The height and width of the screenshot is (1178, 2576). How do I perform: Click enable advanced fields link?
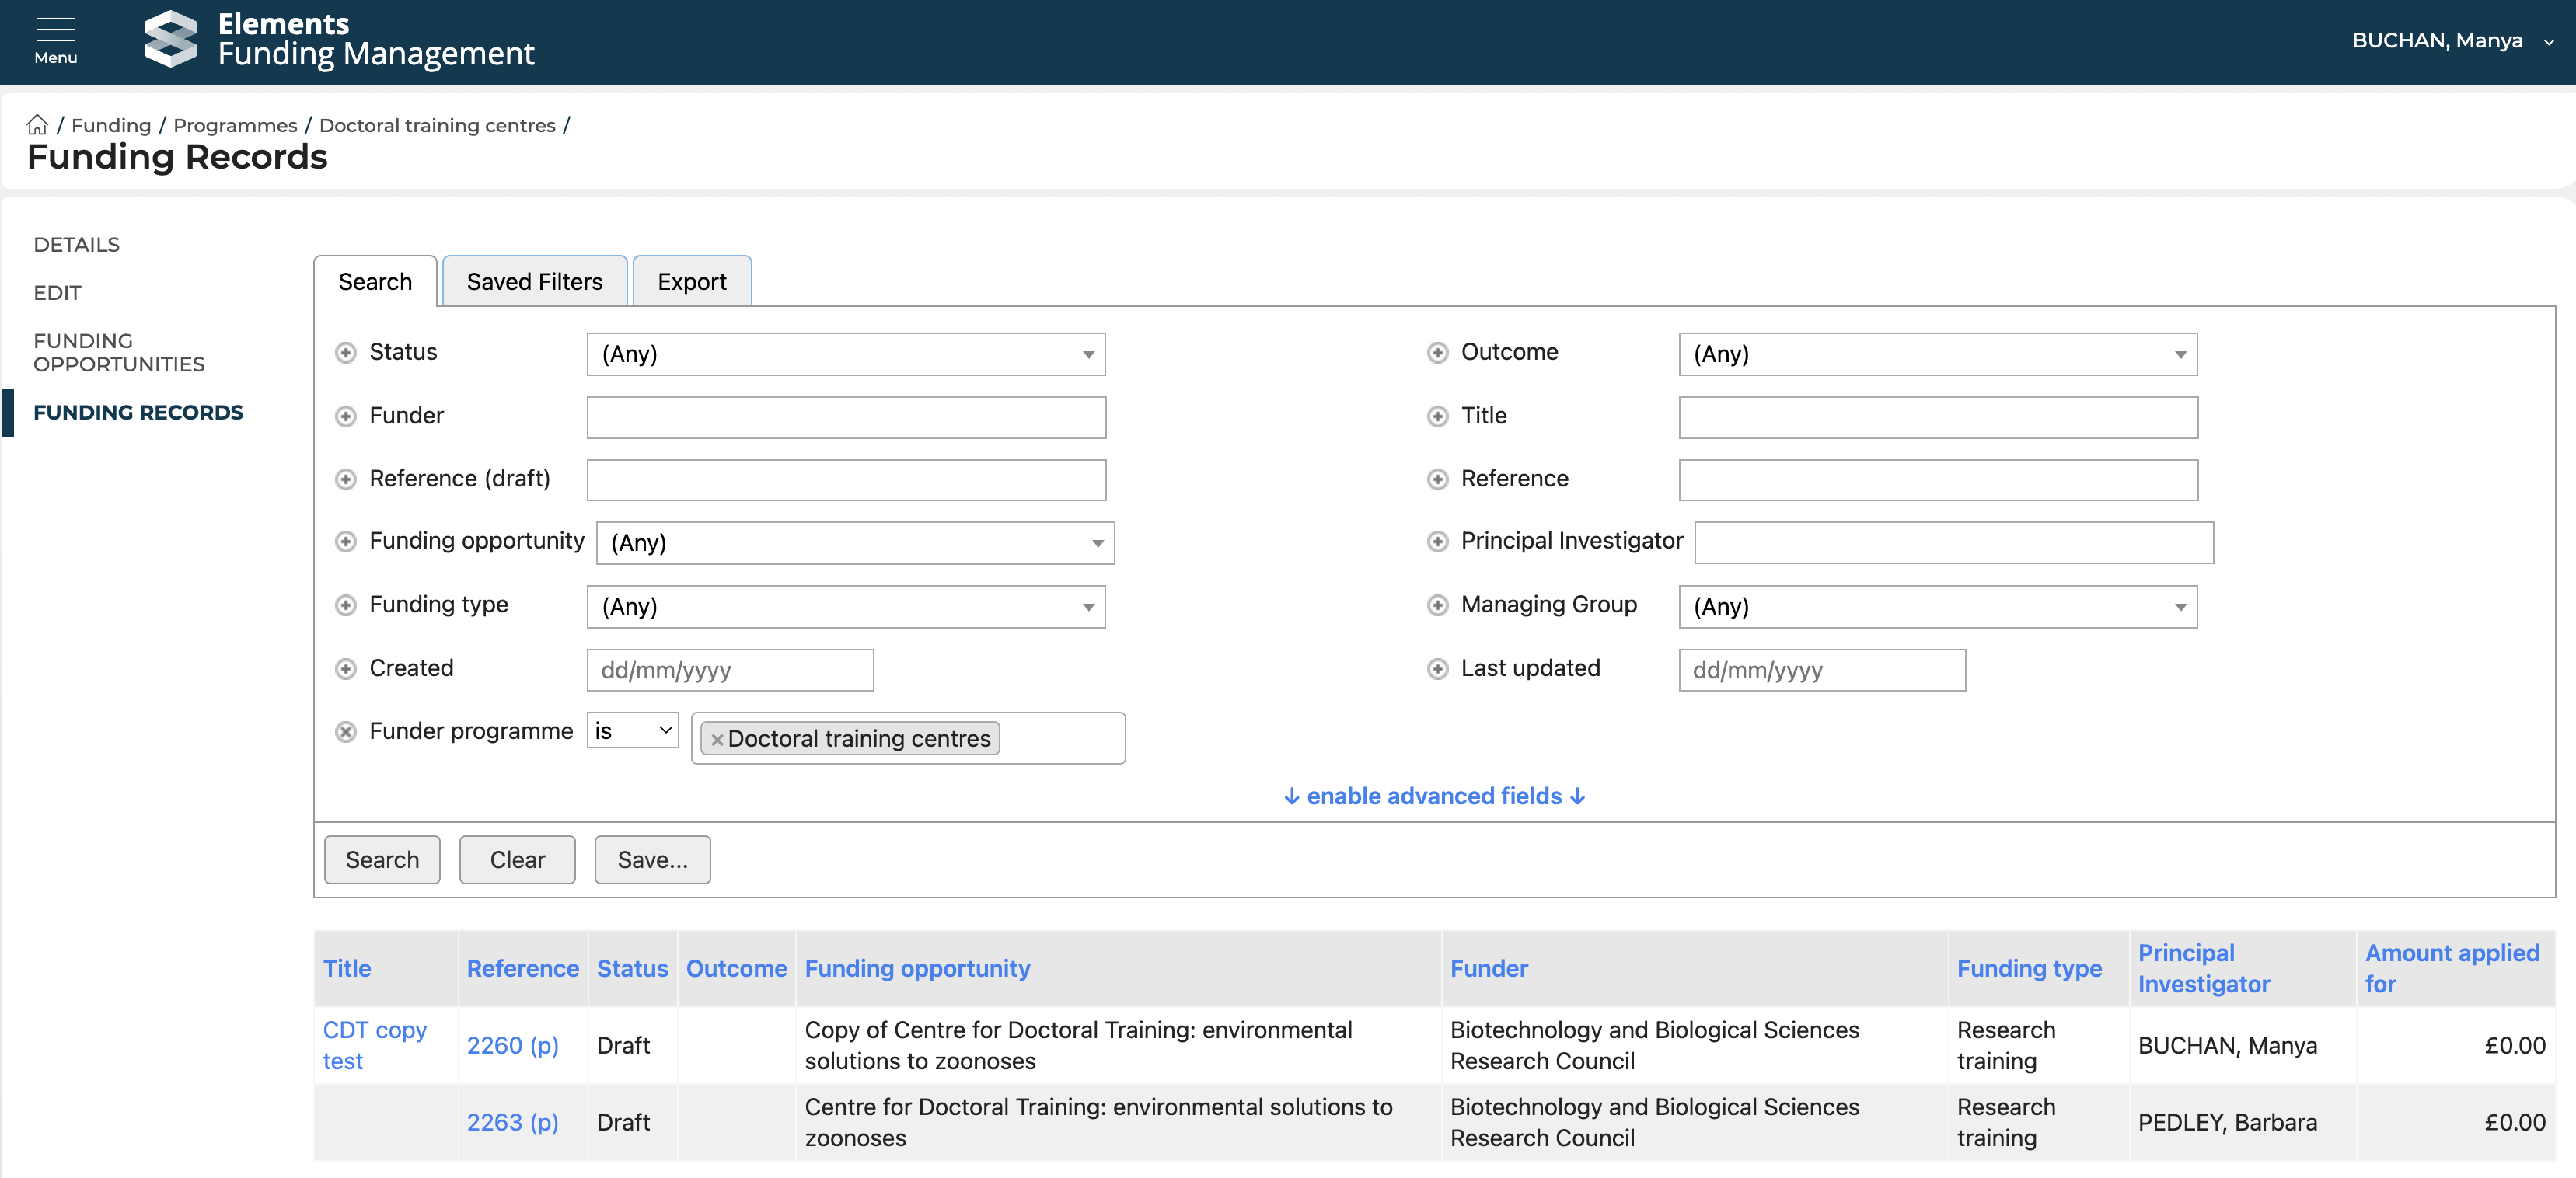tap(1434, 796)
